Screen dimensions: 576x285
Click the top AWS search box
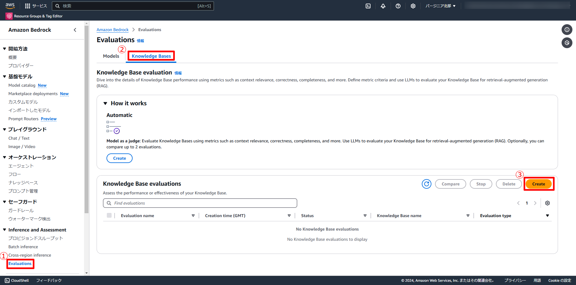coord(133,6)
